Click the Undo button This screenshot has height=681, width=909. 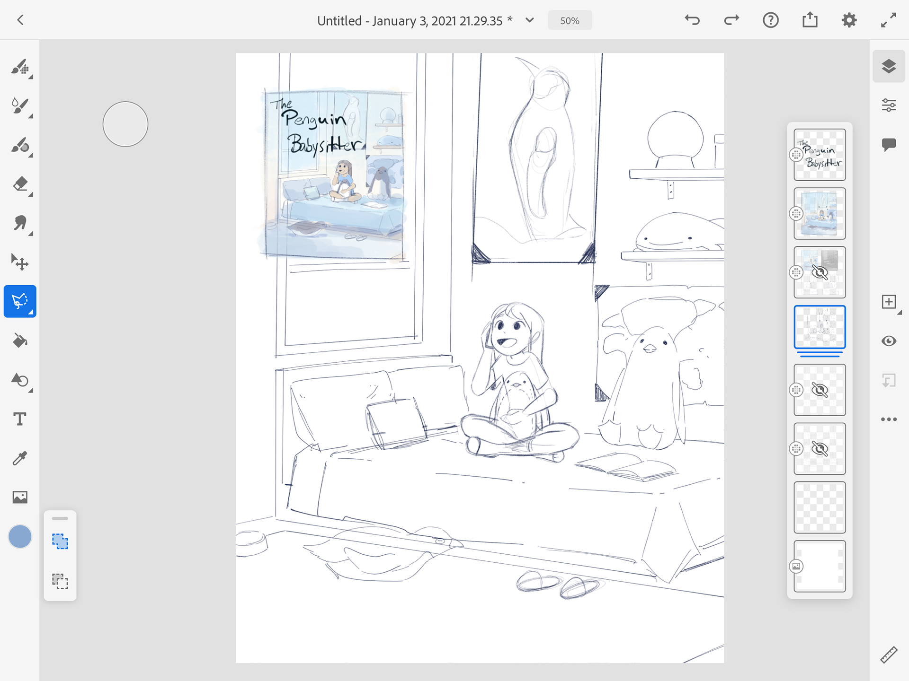point(692,20)
